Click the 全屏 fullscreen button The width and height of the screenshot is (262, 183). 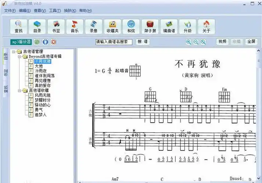(x=251, y=41)
